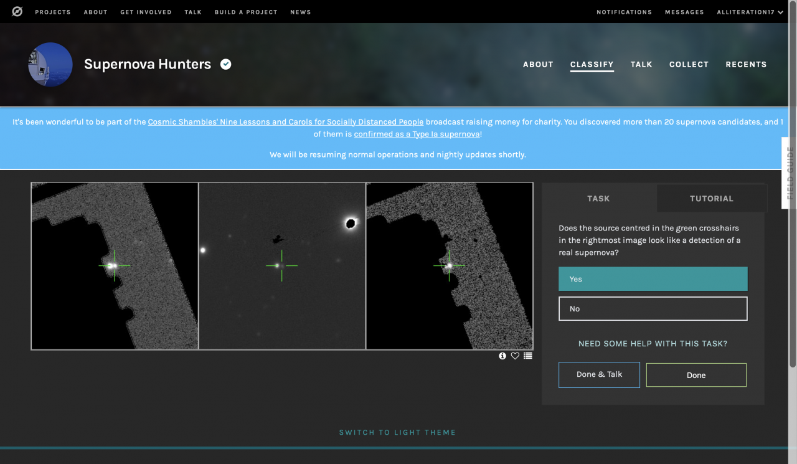Select the project Classify tab
The width and height of the screenshot is (797, 464).
click(592, 64)
